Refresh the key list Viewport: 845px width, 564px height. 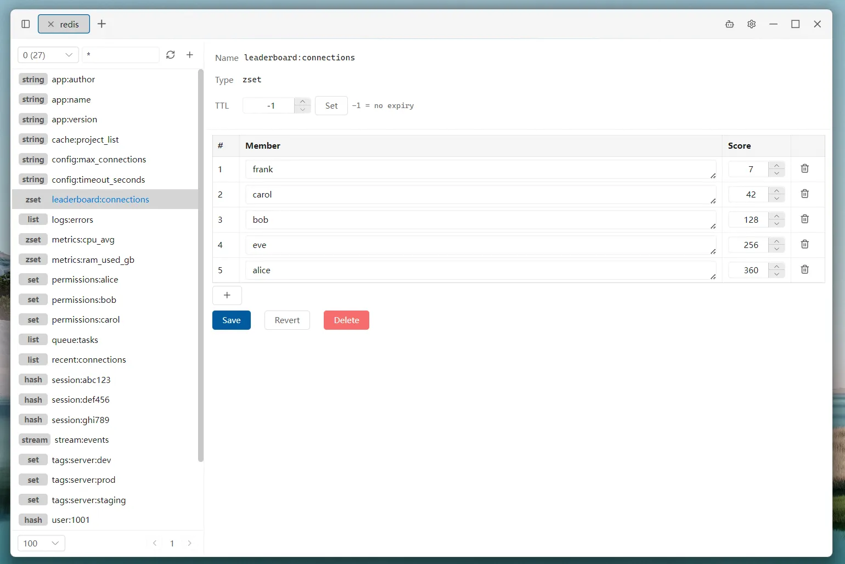coord(171,55)
